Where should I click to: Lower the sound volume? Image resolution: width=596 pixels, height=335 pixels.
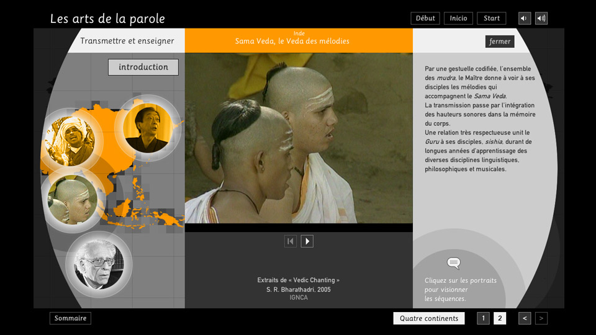coord(524,18)
